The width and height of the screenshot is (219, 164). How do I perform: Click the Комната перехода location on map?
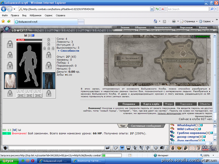pos(129,63)
